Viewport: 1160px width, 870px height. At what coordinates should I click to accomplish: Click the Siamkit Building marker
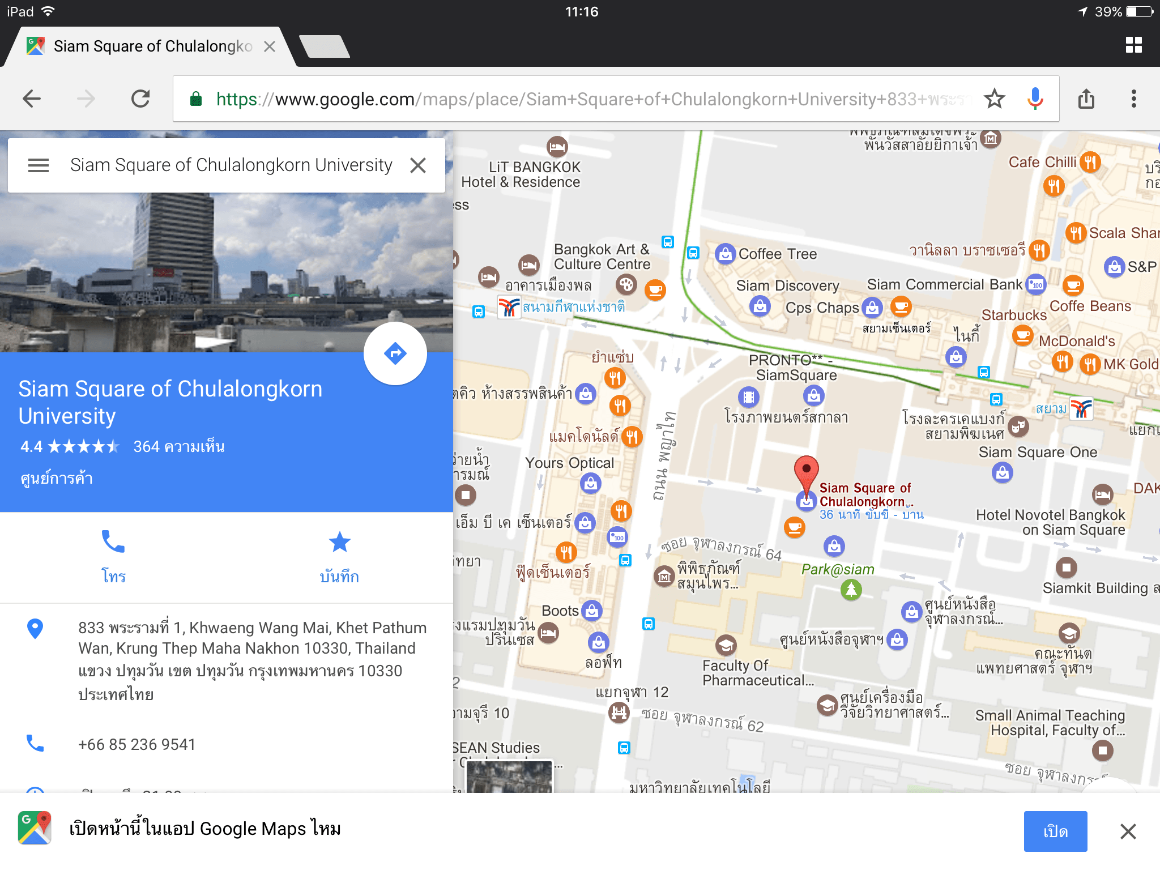[x=1067, y=567]
